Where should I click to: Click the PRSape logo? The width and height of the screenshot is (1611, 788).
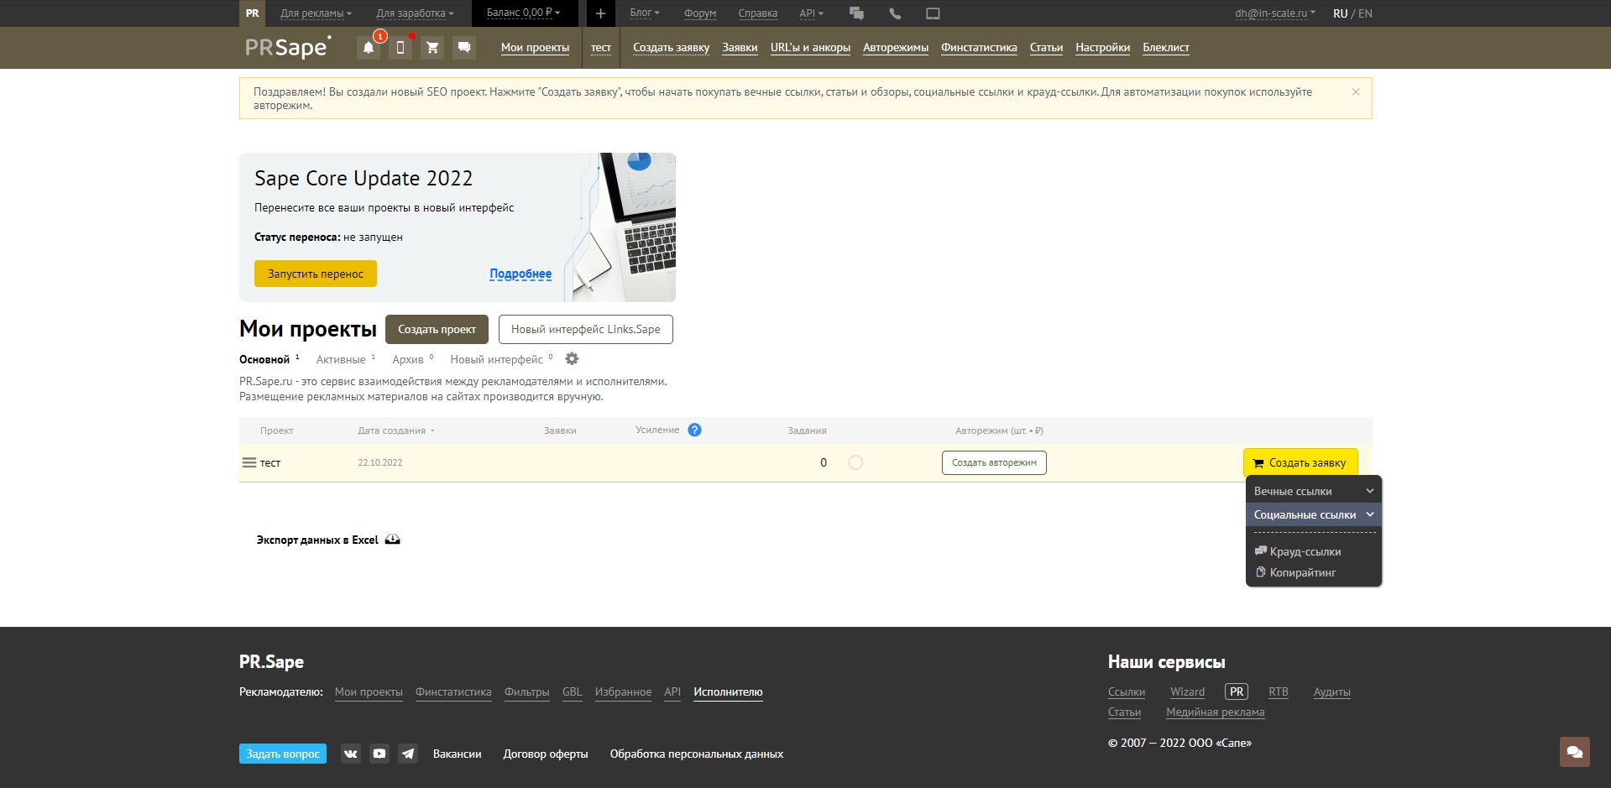click(x=288, y=47)
